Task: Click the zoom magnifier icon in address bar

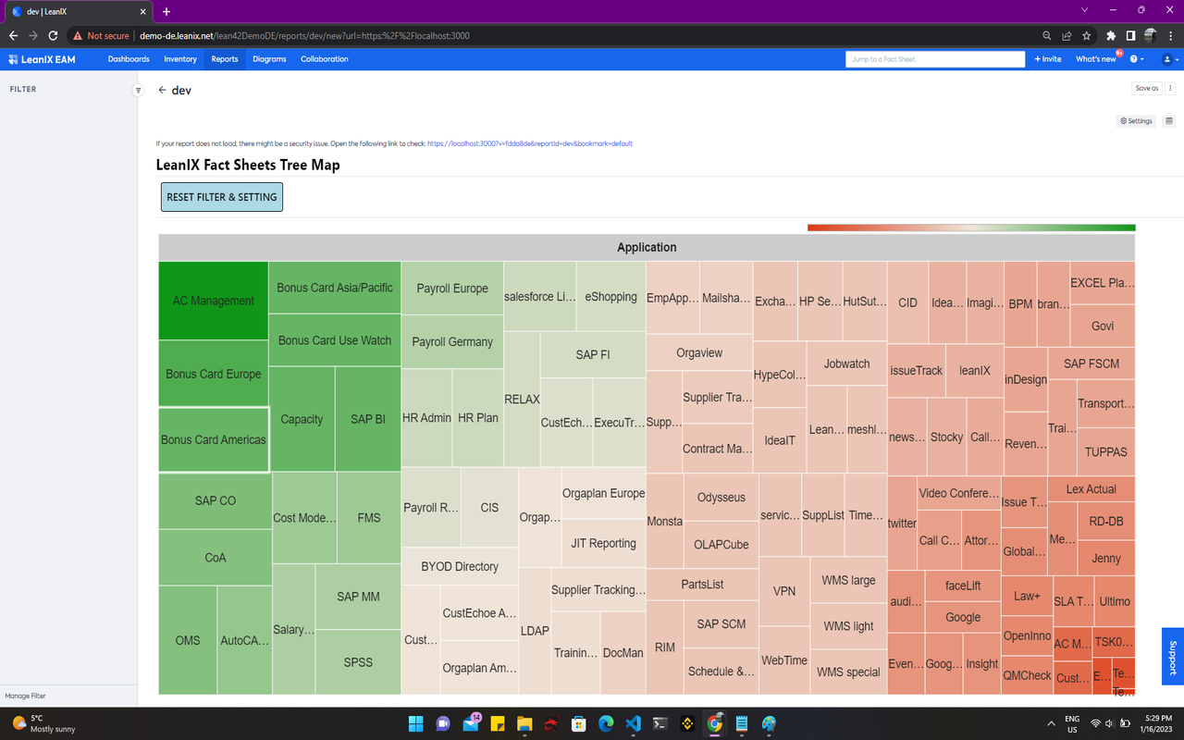Action: point(1047,36)
